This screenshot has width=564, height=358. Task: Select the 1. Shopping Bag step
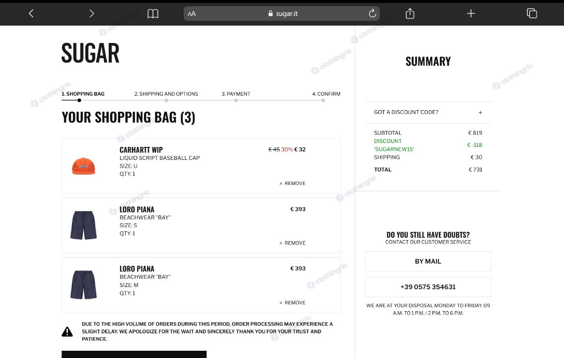coord(83,94)
